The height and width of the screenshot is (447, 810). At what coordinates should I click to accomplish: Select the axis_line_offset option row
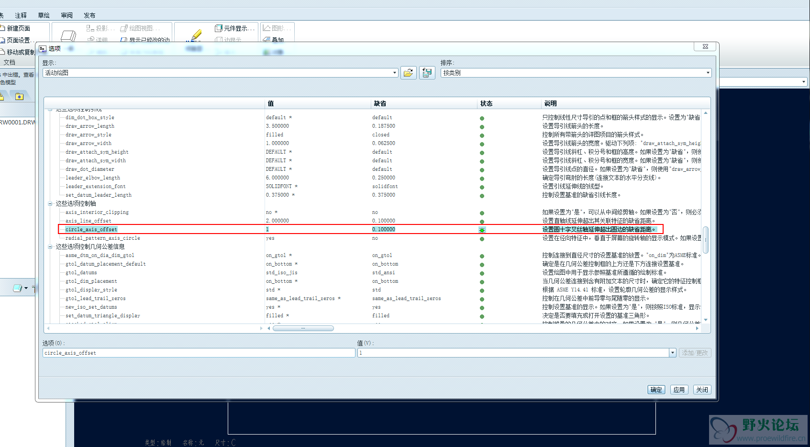point(88,221)
